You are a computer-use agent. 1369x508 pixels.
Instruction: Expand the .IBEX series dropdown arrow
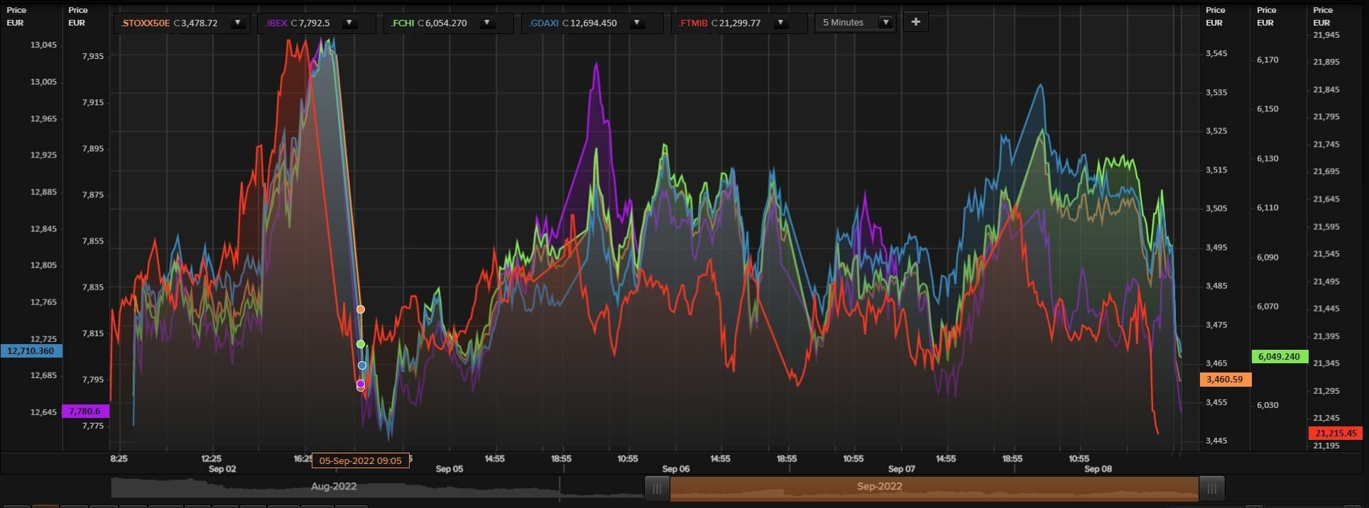pyautogui.click(x=349, y=23)
